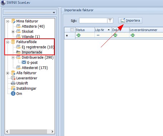Image resolution: width=163 pixels, height=136 pixels.
Task: Open the E-post item
Action: tap(32, 62)
